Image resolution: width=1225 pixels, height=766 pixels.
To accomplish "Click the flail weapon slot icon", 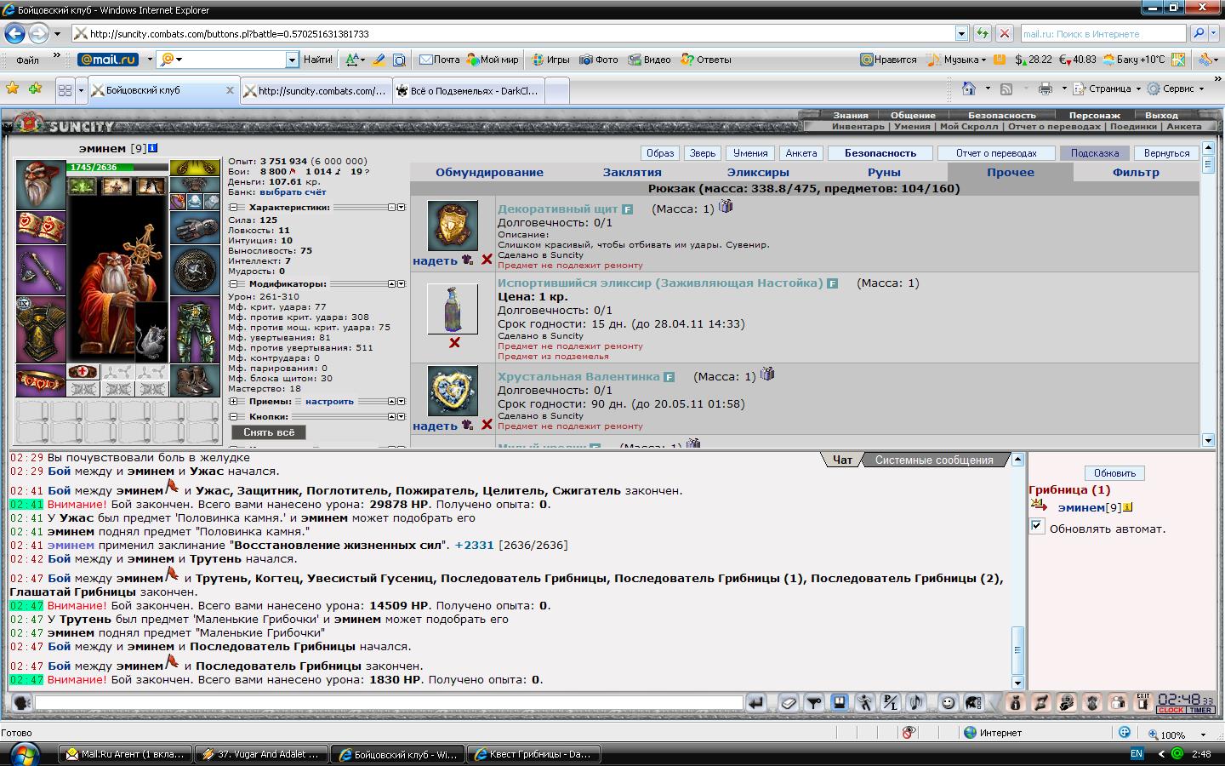I will pyautogui.click(x=41, y=272).
